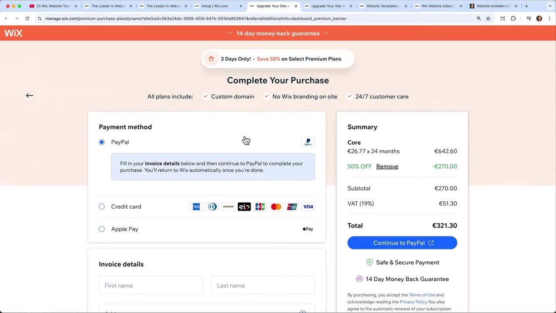Bookmark this page with the star icon

[x=488, y=19]
